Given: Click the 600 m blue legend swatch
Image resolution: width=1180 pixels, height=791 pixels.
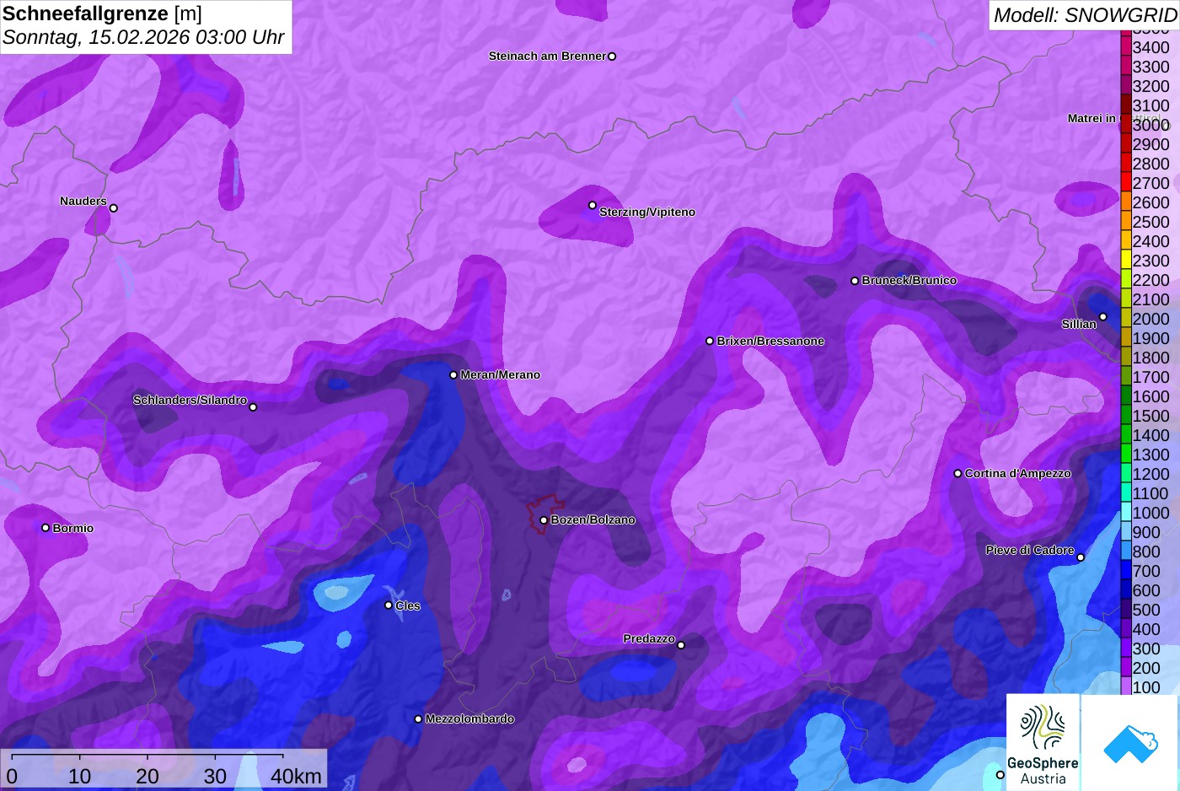Looking at the screenshot, I should click(x=1126, y=589).
